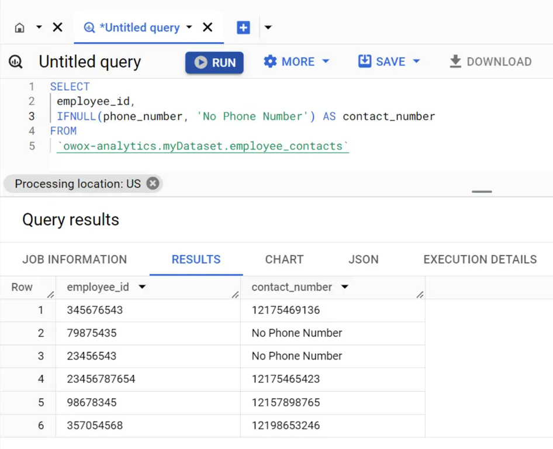This screenshot has height=449, width=553.
Task: Open the Untitled query tab dropdown arrow
Action: point(189,27)
